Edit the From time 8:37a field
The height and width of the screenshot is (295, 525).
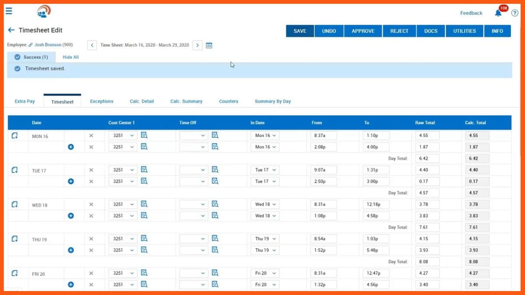[323, 135]
